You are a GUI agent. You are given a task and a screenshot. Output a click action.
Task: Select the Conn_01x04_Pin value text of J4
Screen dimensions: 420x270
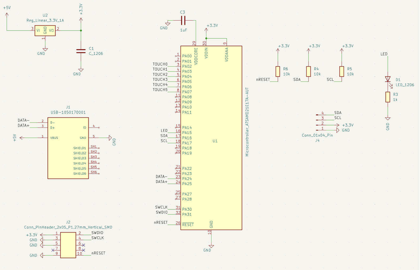[317, 135]
